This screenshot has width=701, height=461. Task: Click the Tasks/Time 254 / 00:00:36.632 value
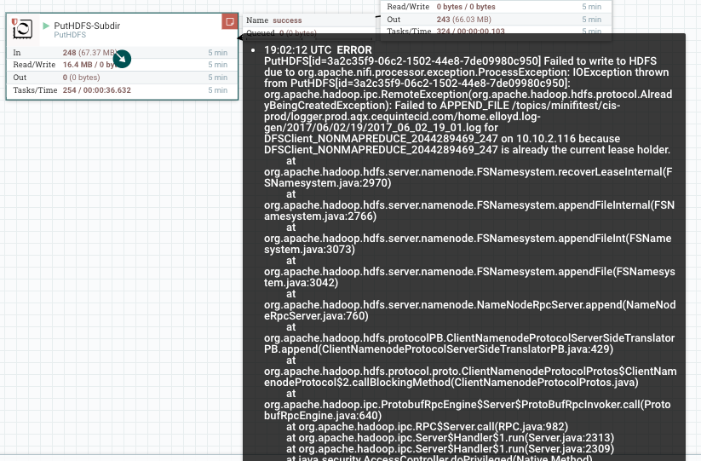coord(96,90)
